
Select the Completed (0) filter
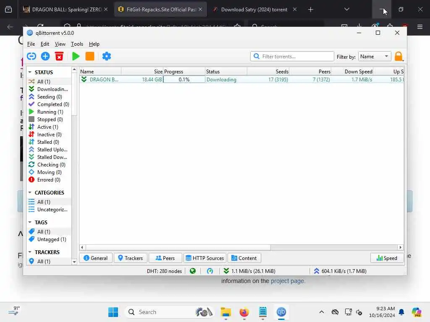pyautogui.click(x=49, y=104)
